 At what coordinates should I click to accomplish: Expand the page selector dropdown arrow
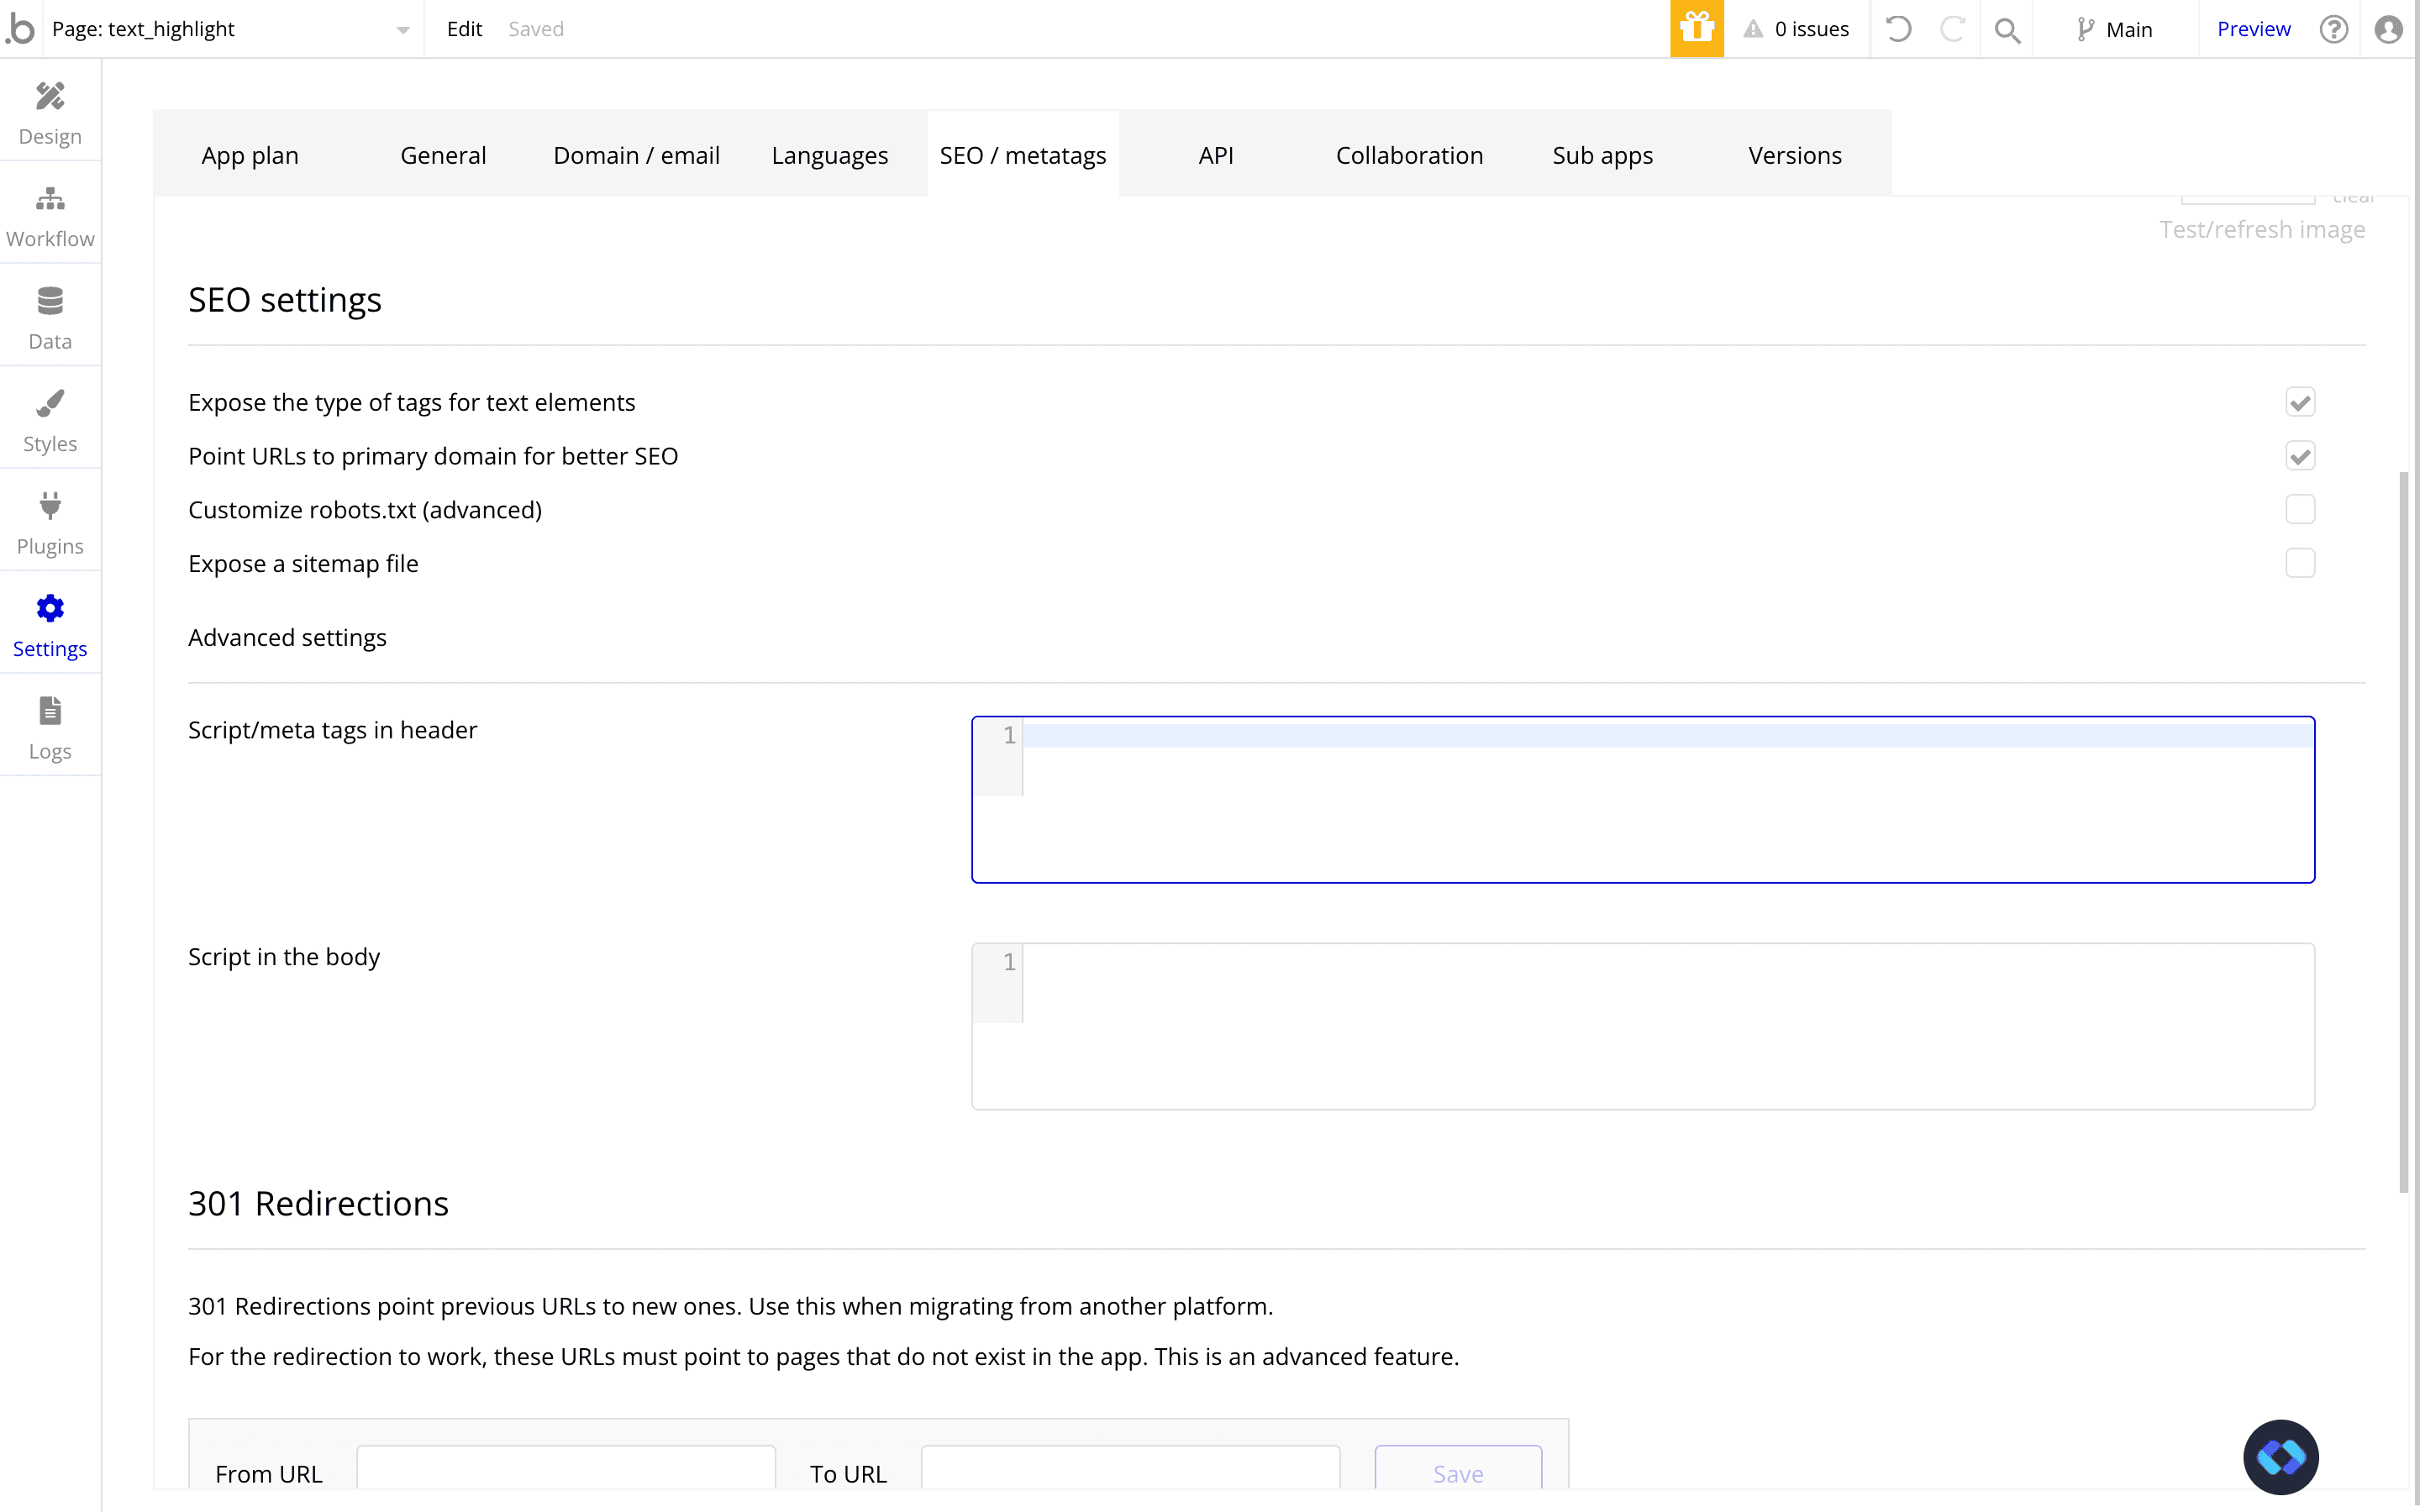coord(402,30)
